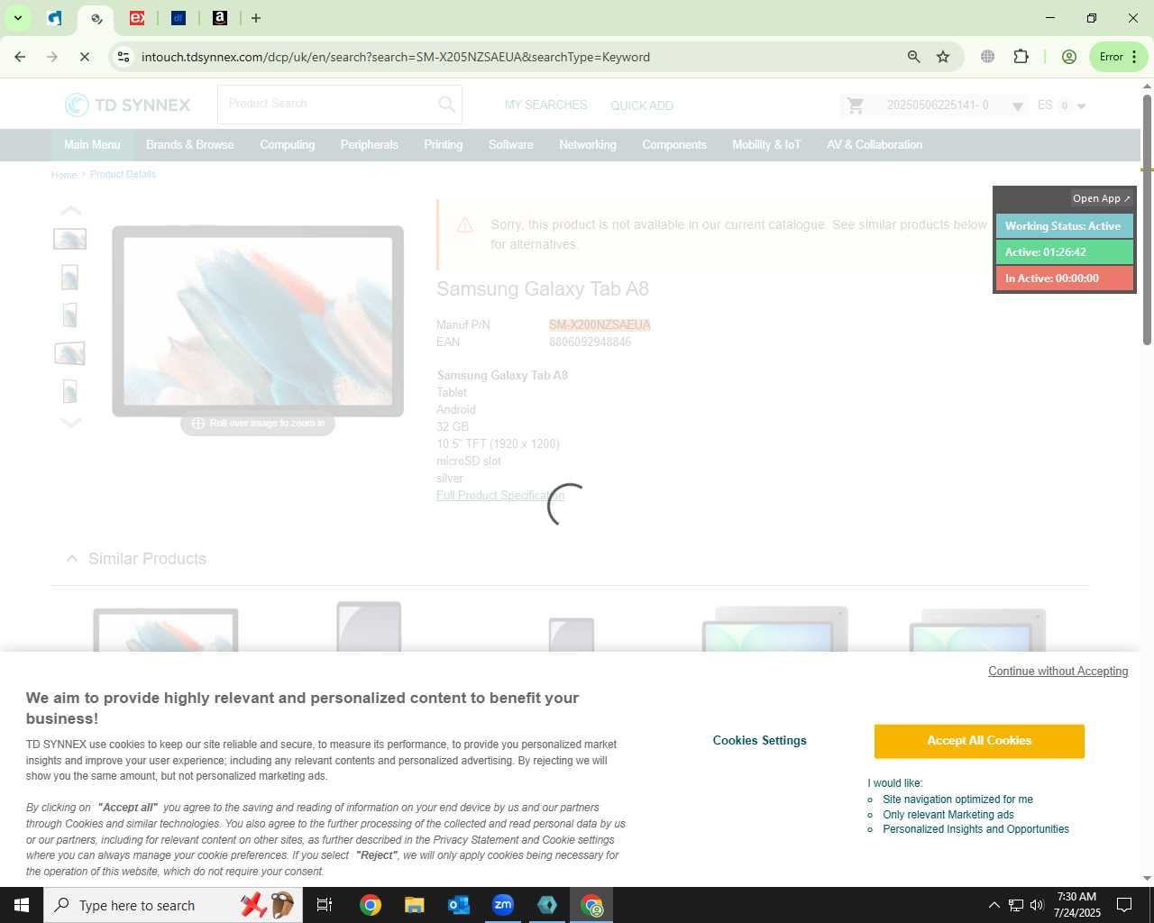Select the fourth product thumbnail image
The image size is (1154, 923).
pos(70,352)
